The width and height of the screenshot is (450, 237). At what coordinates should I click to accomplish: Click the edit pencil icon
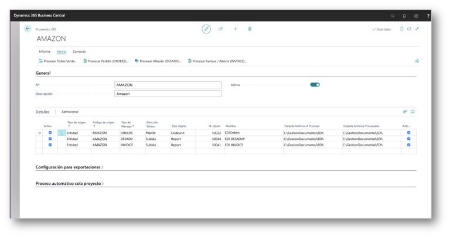(206, 29)
